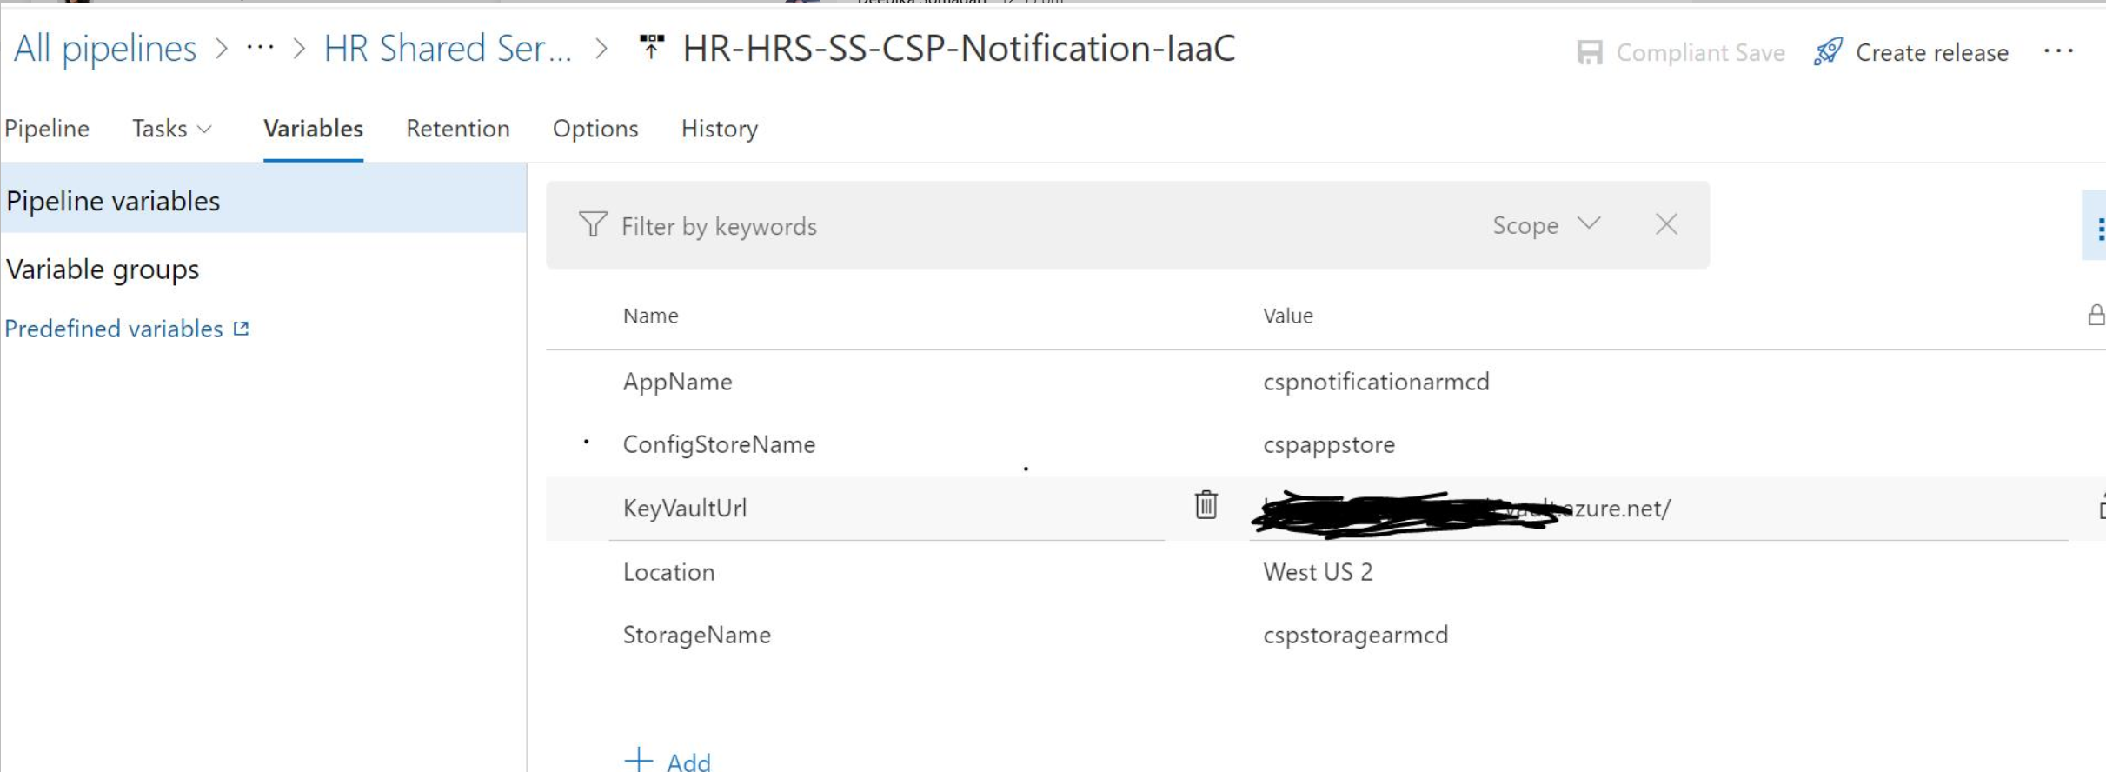This screenshot has width=2106, height=772.
Task: Click the lock icon in the table header
Action: pyautogui.click(x=2096, y=315)
